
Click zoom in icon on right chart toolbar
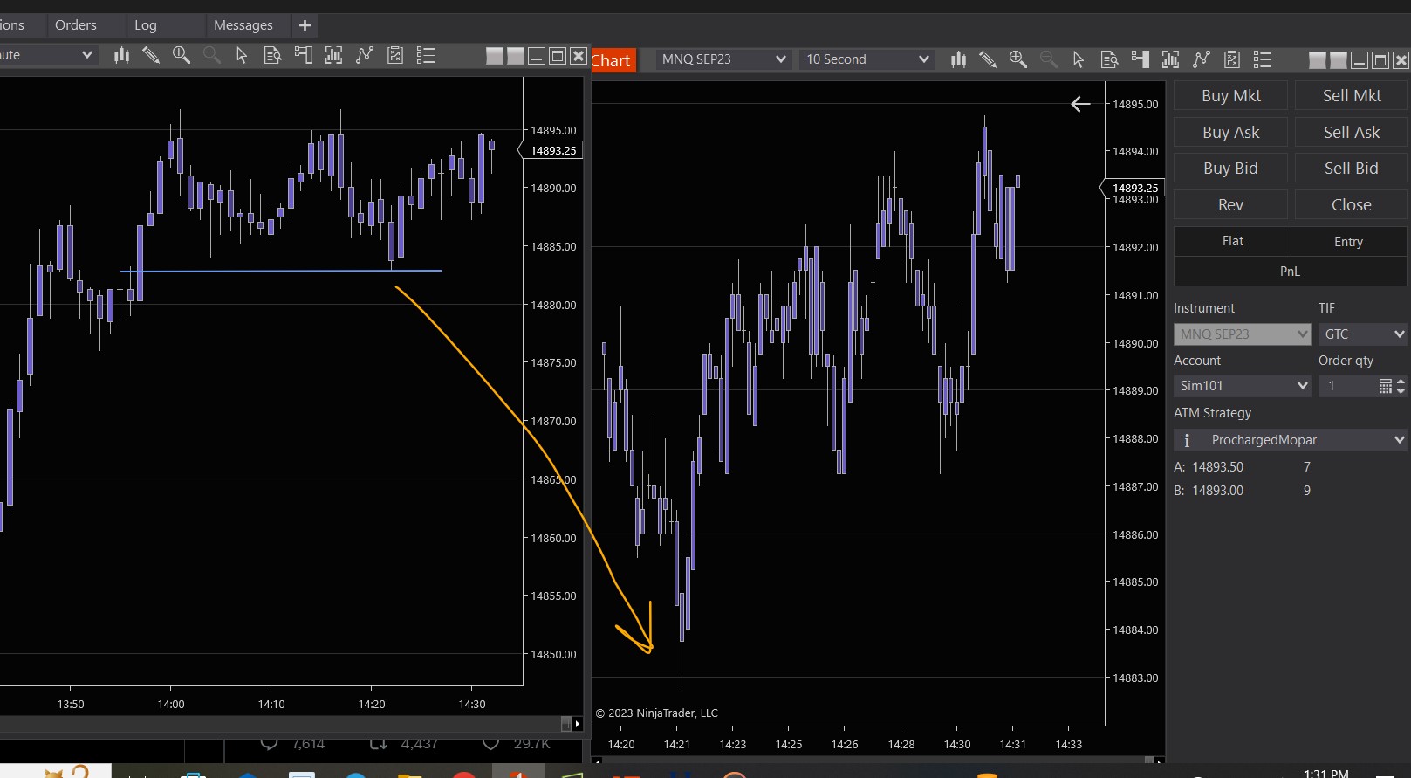coord(1017,59)
